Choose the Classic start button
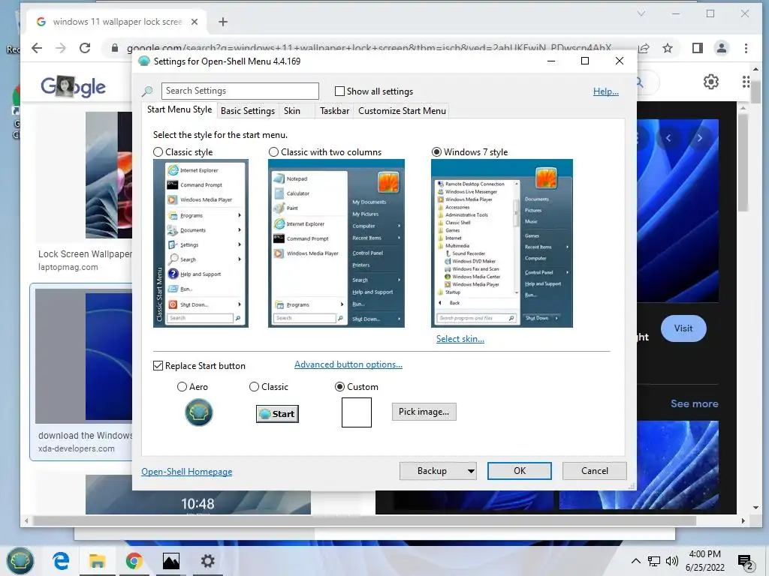 point(254,387)
